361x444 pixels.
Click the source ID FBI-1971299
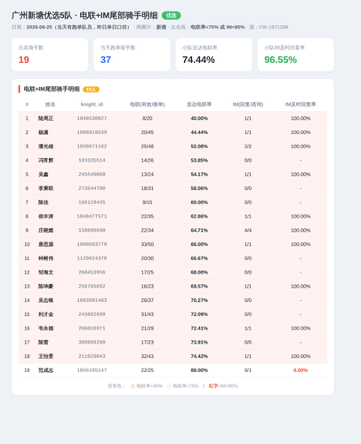(274, 27)
